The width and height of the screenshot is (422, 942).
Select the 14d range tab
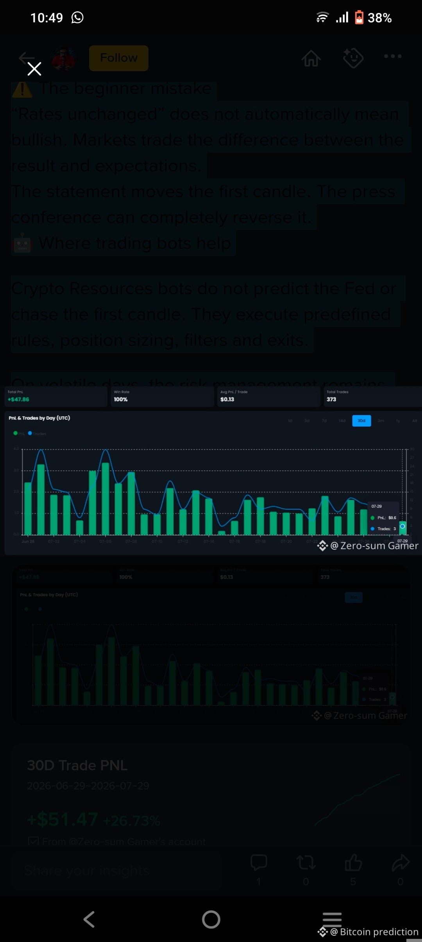342,421
